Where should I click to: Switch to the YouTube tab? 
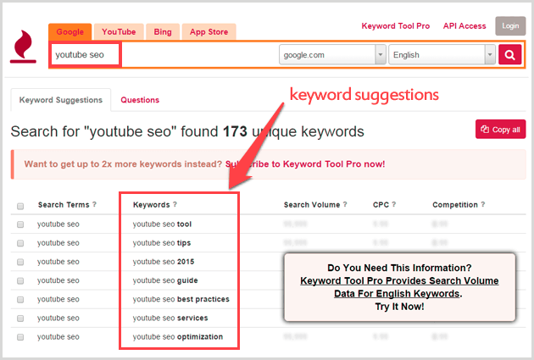coord(119,32)
